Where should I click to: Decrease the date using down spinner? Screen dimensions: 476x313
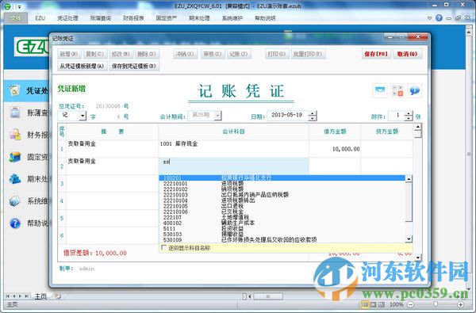click(313, 118)
